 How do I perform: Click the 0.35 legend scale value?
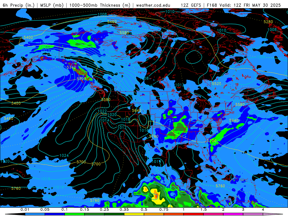coord(124,210)
